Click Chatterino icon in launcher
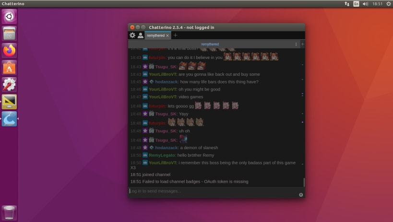Viewport: 393px width, 222px height. [9, 119]
